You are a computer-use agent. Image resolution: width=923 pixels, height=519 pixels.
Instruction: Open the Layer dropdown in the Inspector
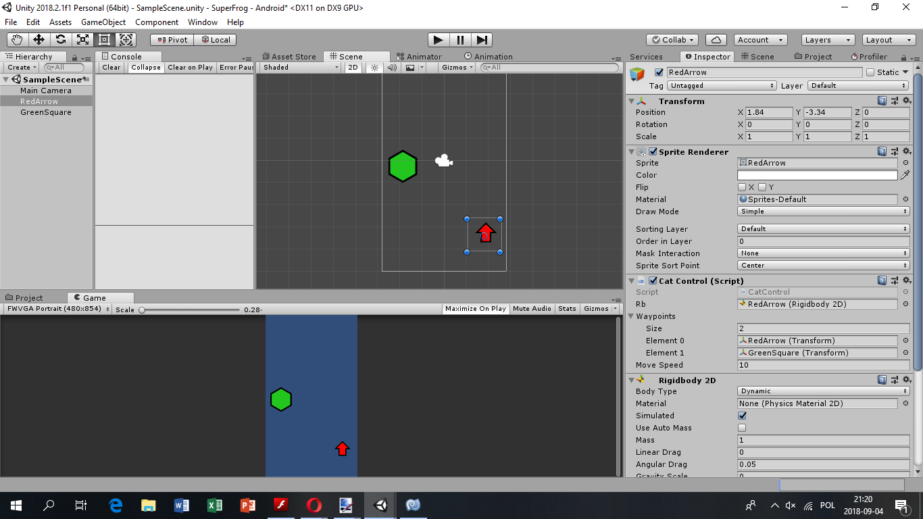(x=857, y=85)
